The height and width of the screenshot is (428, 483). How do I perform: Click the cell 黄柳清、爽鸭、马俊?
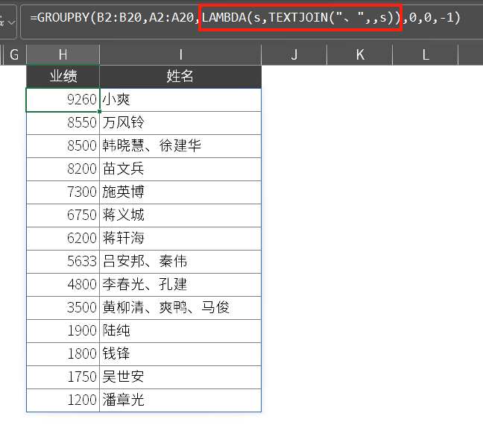click(x=180, y=308)
